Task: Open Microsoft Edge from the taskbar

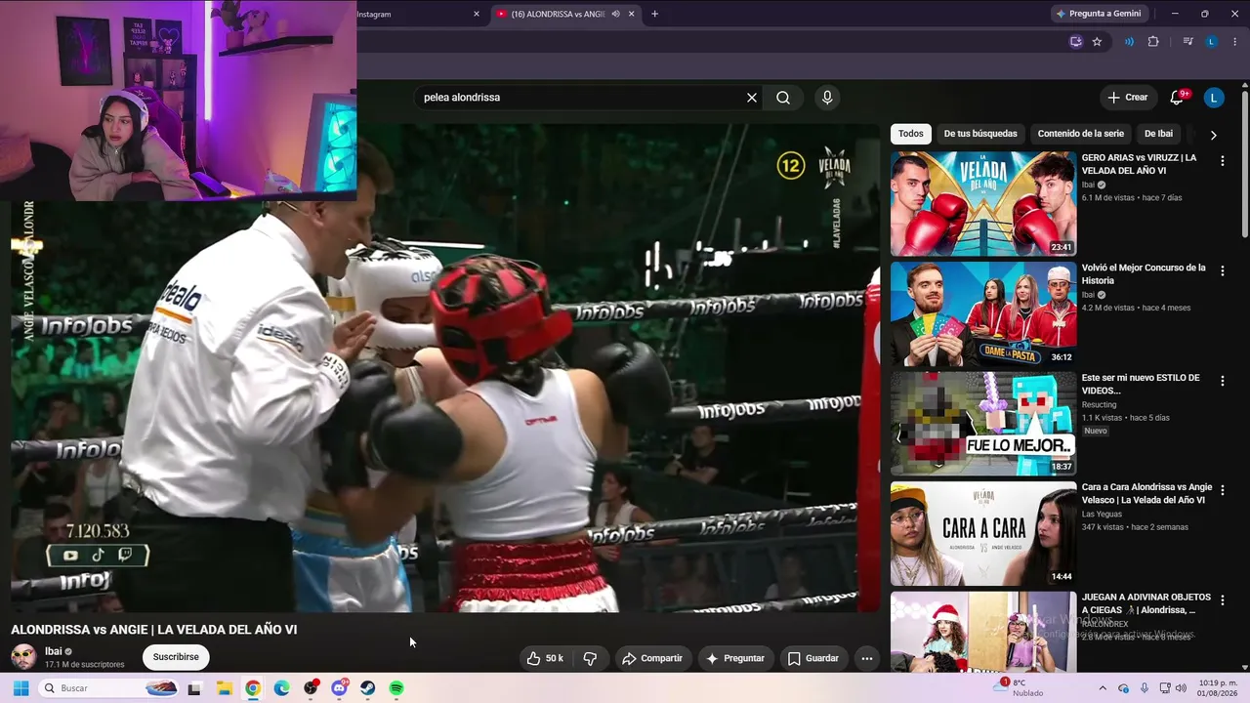Action: coord(281,688)
